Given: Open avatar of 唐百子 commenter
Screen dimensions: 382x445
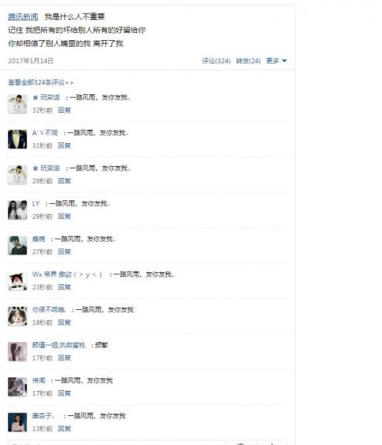Looking at the screenshot, I should tap(17, 422).
